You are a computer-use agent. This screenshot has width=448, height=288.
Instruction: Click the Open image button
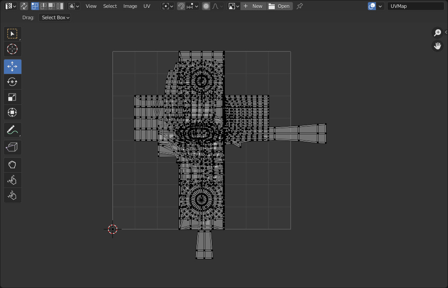click(280, 6)
